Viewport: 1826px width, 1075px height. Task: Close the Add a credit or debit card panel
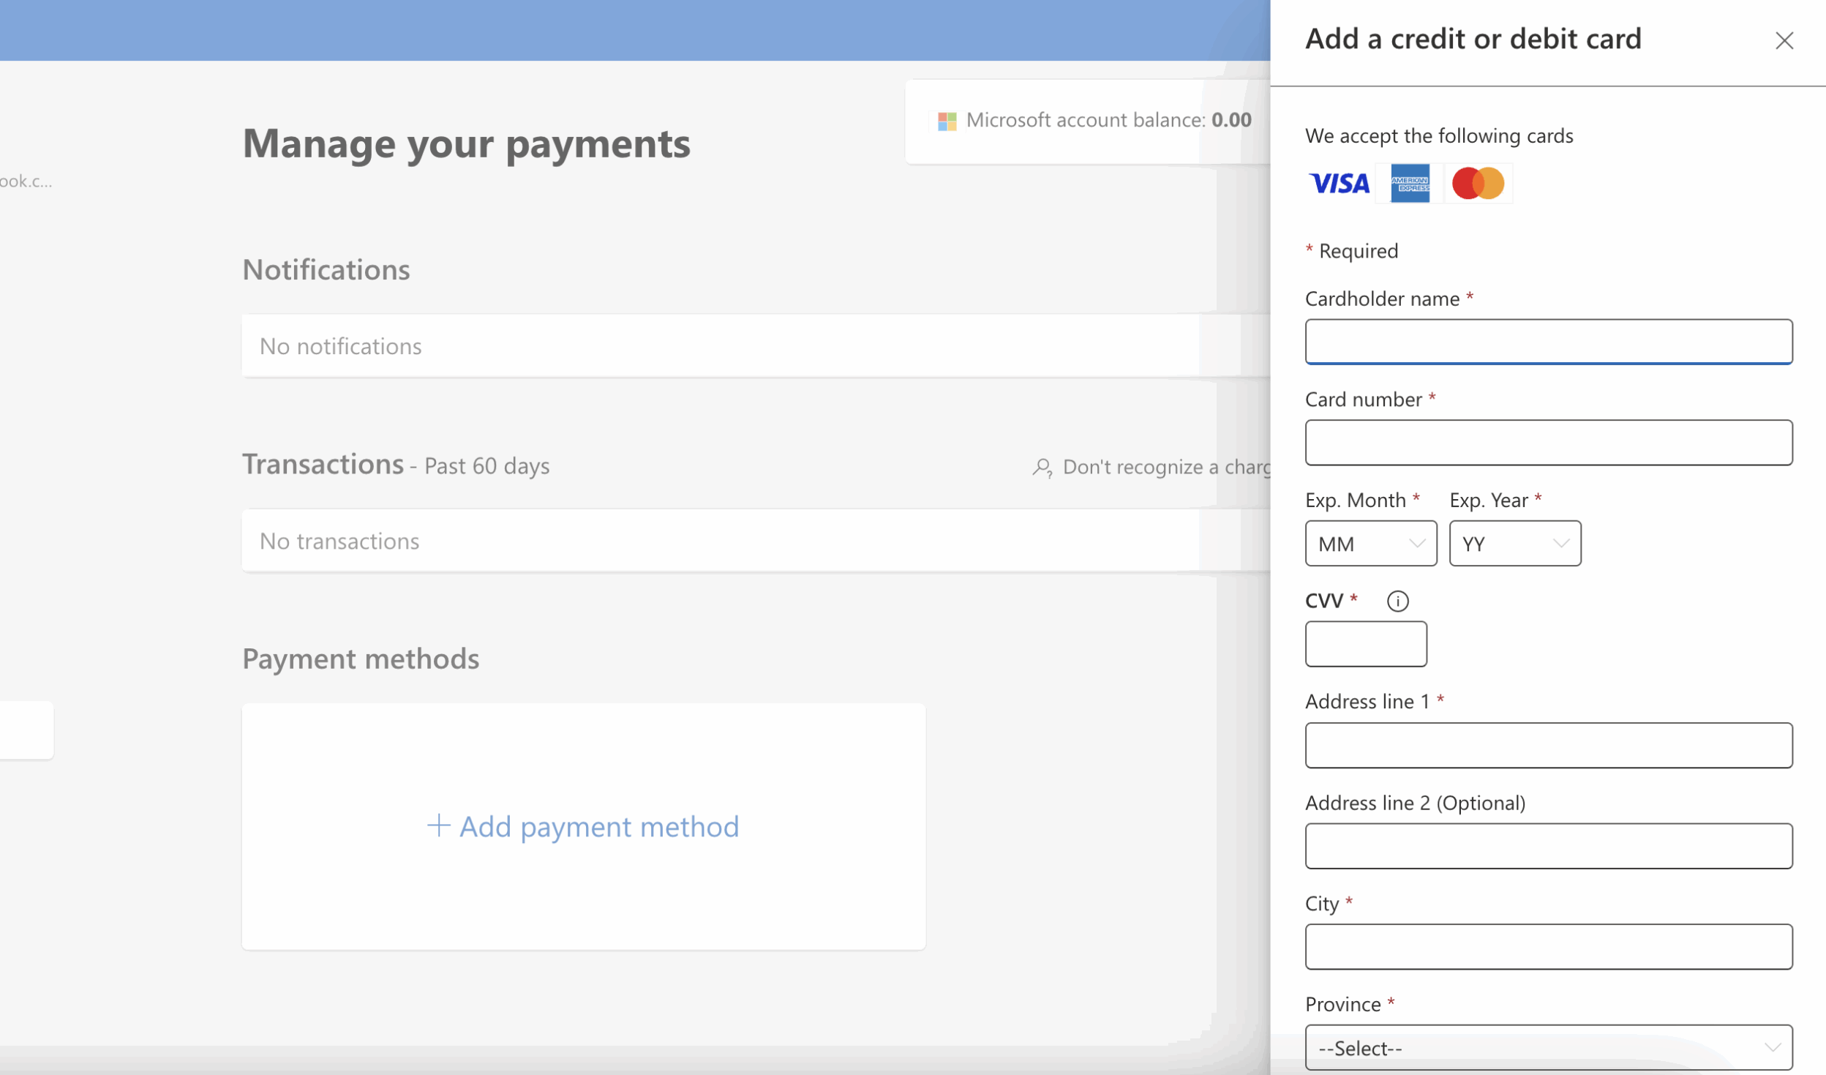coord(1784,41)
